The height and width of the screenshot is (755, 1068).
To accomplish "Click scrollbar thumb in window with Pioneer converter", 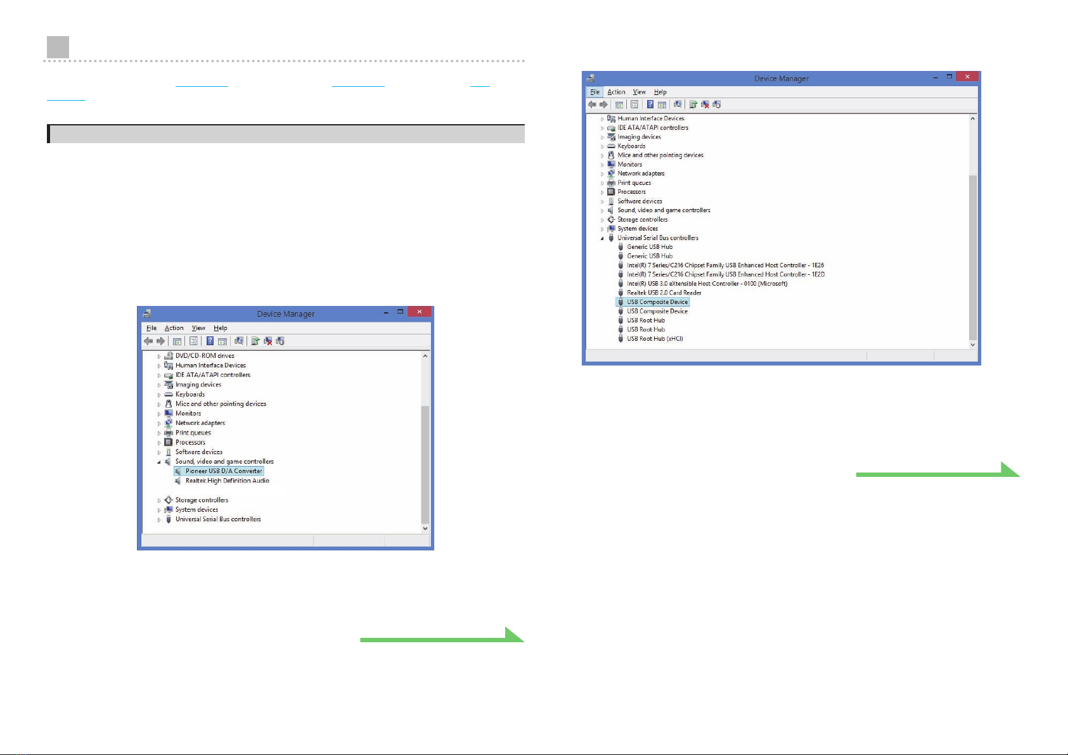I will (x=425, y=464).
